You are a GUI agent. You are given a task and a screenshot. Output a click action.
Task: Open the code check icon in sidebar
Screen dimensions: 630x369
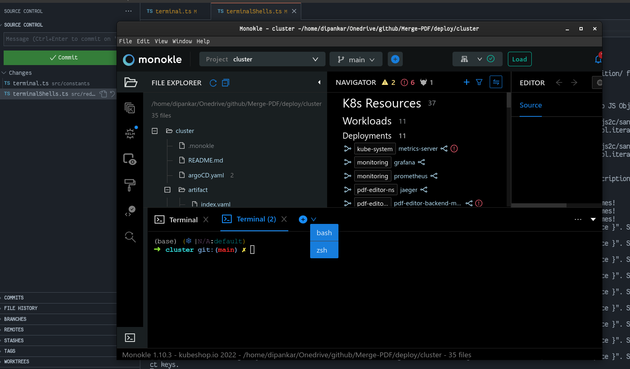pyautogui.click(x=130, y=211)
